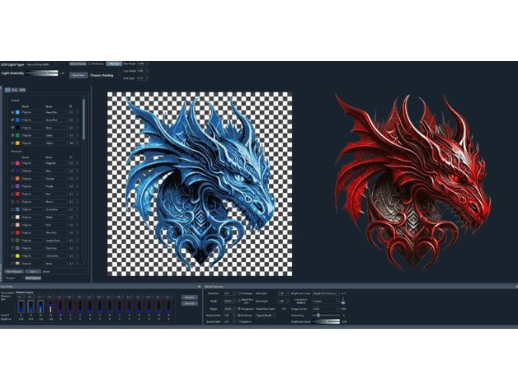This screenshot has width=518, height=389.
Task: Click the Black filament TD stepper
Action: pos(73,128)
